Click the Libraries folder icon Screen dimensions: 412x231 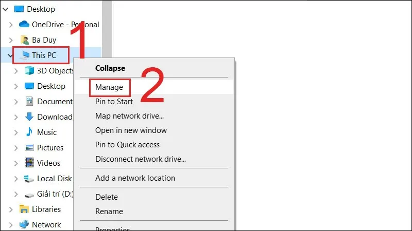click(24, 209)
